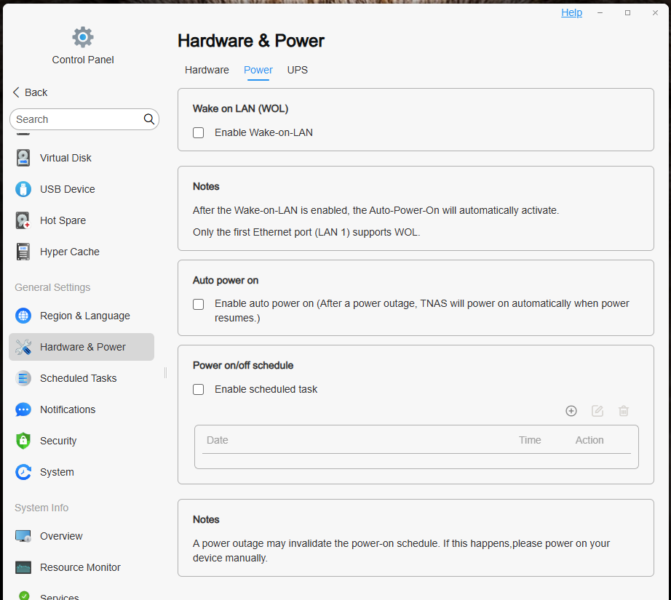The image size is (671, 600).
Task: Maximize the Control Panel window
Action: point(627,13)
